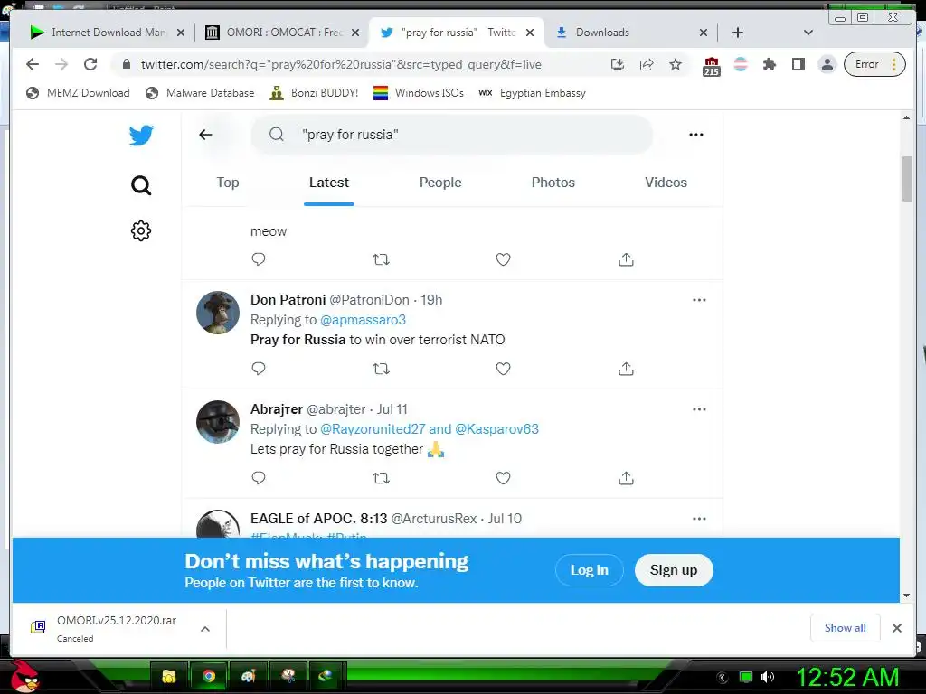
Task: Retweet Don Patroni's tweet
Action: pyautogui.click(x=381, y=369)
